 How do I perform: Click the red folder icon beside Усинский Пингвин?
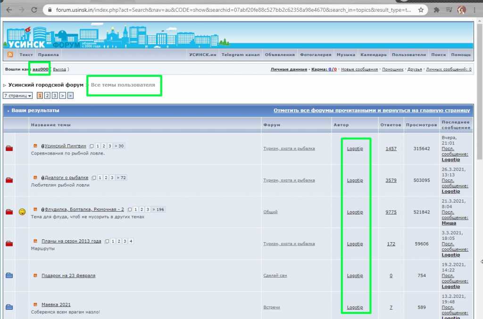point(9,148)
